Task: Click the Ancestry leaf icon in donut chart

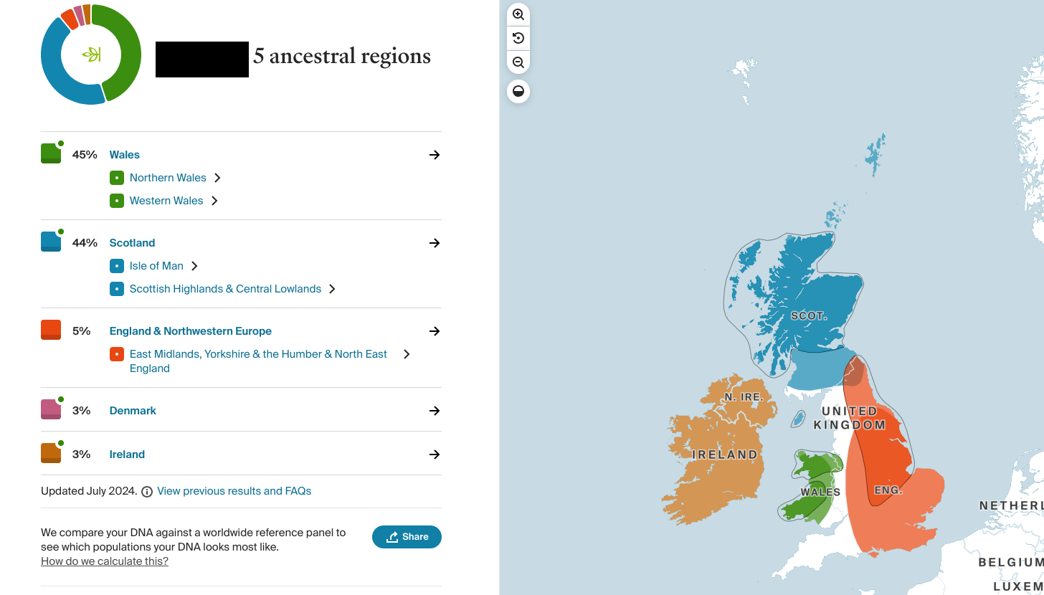Action: tap(91, 54)
